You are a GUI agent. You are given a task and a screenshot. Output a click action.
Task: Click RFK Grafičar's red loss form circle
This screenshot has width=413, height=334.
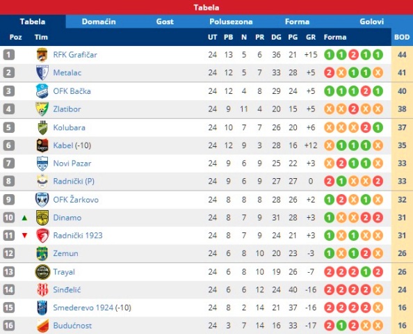353,55
